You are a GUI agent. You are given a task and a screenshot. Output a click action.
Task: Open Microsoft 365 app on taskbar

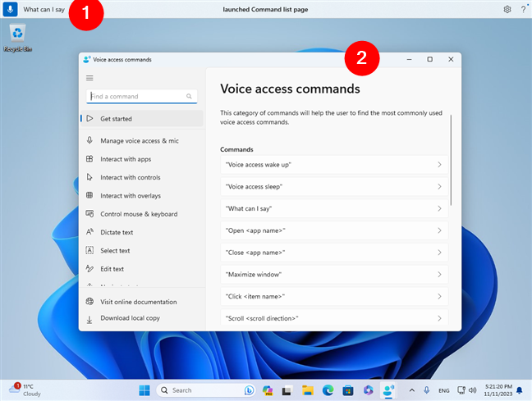tap(368, 390)
